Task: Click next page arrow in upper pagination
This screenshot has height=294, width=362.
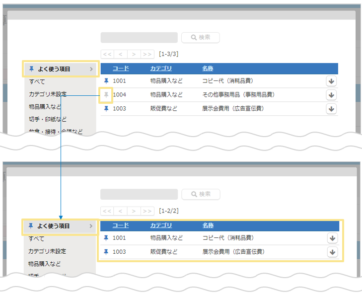Action: click(134, 54)
